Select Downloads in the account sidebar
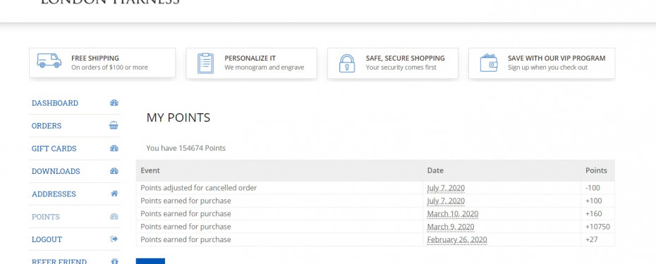Screen dimensions: 656x264 point(56,171)
